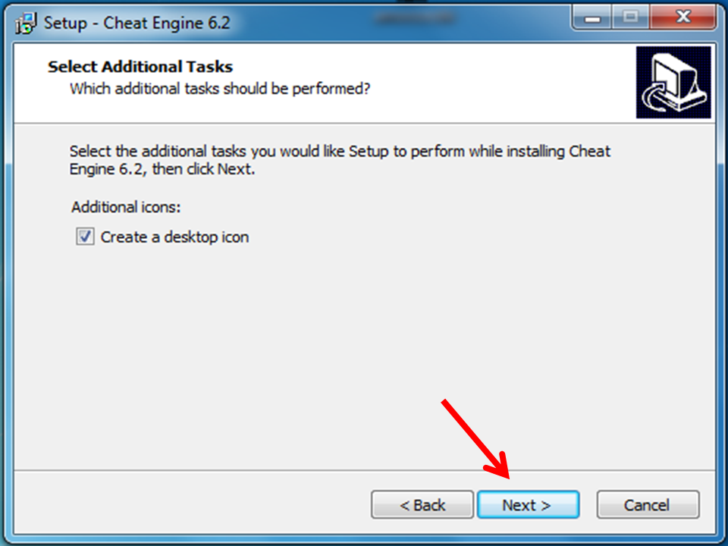Screen dimensions: 728x546
Task: Click the greyed-out maximize window button
Action: tap(630, 18)
